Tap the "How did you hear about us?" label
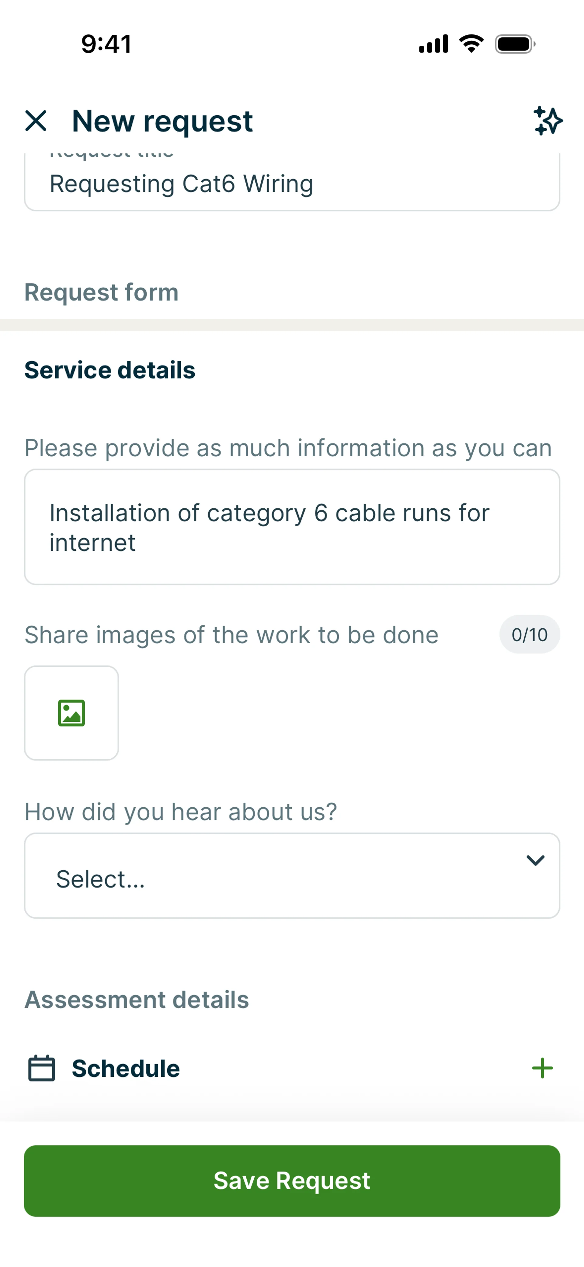The image size is (584, 1267). (x=180, y=812)
